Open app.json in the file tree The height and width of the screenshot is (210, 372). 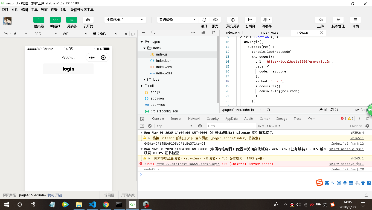click(157, 98)
